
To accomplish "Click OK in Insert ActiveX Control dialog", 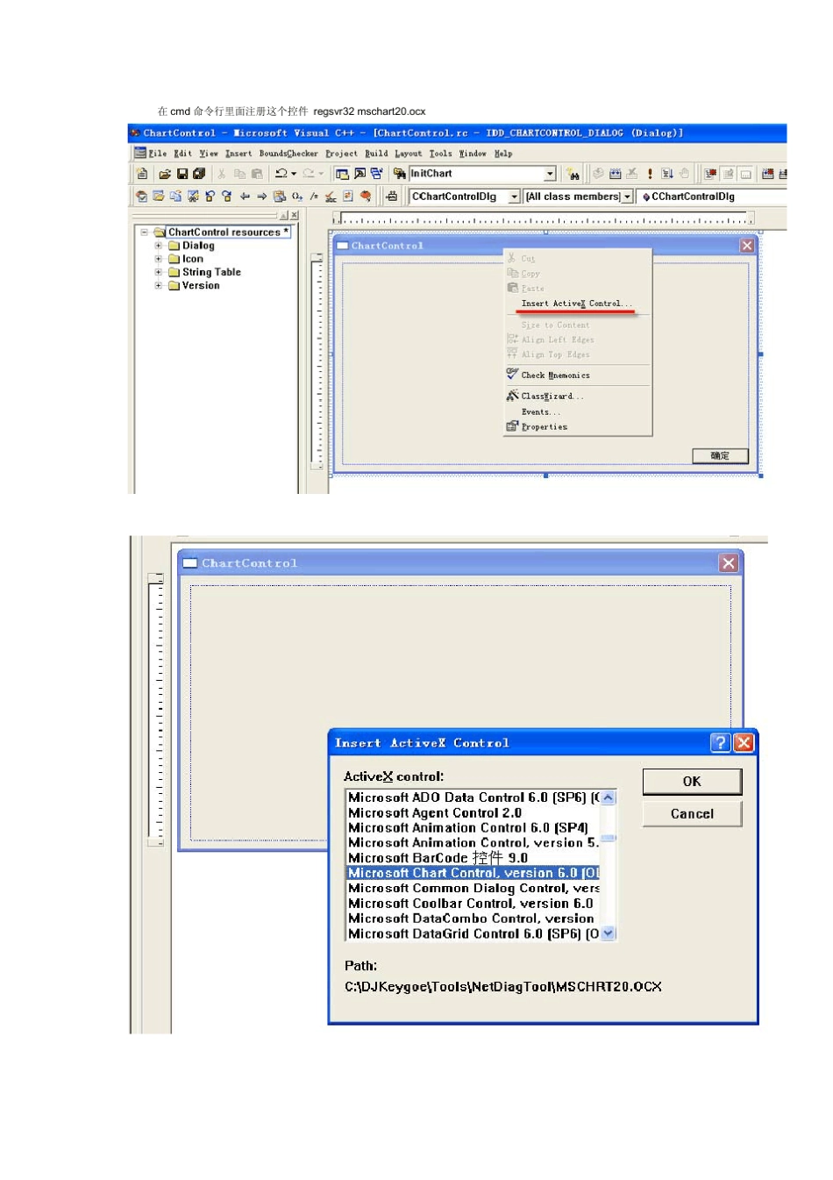I will [692, 781].
